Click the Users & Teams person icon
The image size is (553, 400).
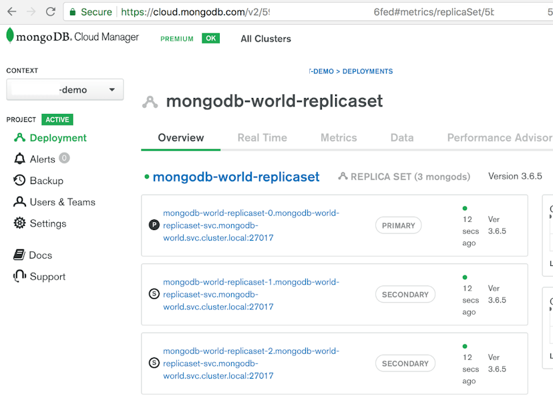(20, 202)
